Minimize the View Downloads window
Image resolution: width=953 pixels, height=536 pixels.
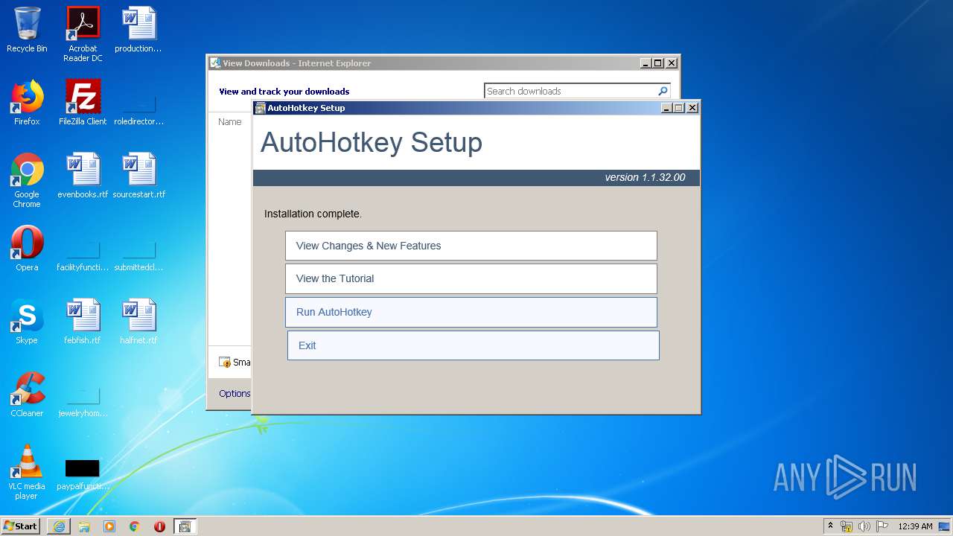click(646, 63)
